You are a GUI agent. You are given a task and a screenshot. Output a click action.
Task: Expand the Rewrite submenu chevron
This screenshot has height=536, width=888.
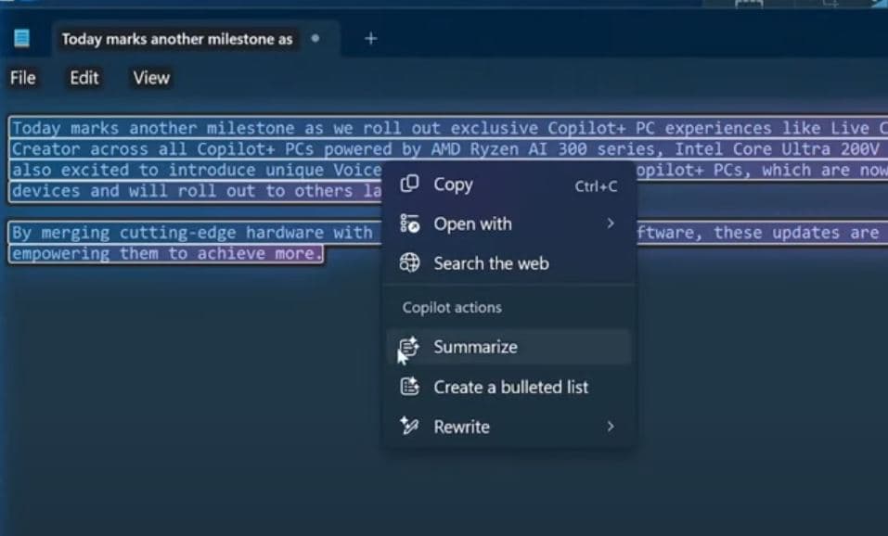coord(611,427)
